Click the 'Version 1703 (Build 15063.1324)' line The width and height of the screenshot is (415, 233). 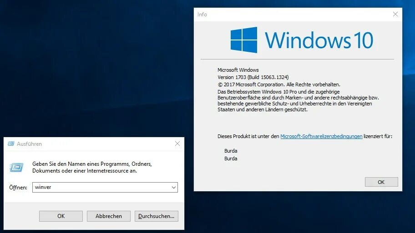click(x=253, y=77)
